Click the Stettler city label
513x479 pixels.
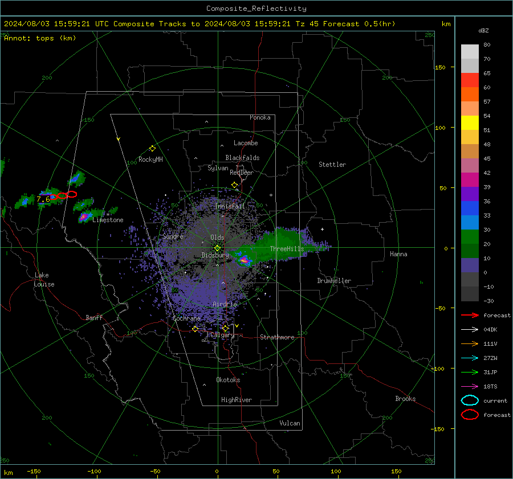(332, 165)
